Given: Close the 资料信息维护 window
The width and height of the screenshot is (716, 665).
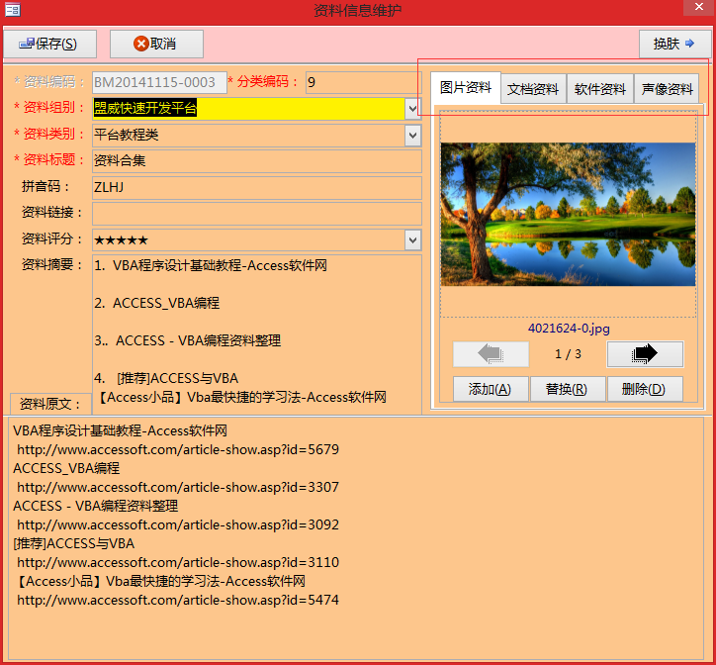Looking at the screenshot, I should [x=699, y=7].
